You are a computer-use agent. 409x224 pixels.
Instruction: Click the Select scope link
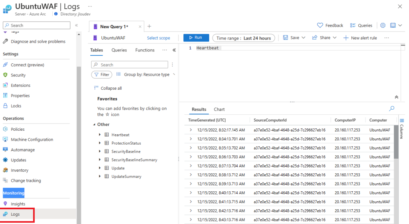click(158, 38)
